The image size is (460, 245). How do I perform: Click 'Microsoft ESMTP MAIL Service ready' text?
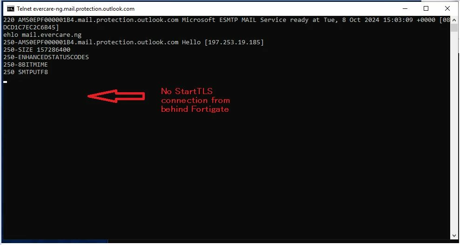(245, 20)
